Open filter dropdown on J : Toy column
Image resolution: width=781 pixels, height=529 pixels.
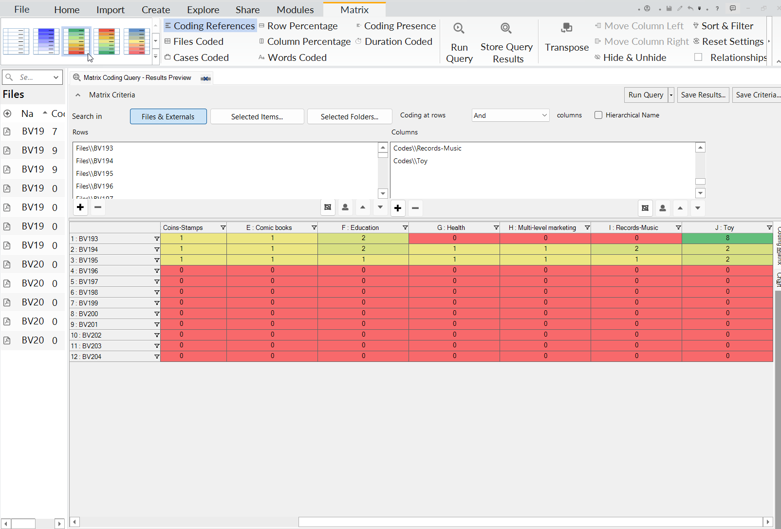coord(769,227)
